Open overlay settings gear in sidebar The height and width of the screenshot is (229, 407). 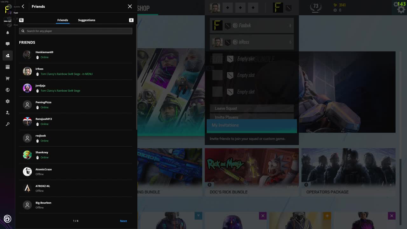(8, 101)
